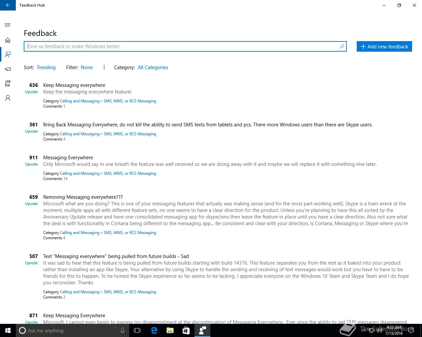Open 'Keep Messaging Everywhere' 871-vote feedback title

74,316
